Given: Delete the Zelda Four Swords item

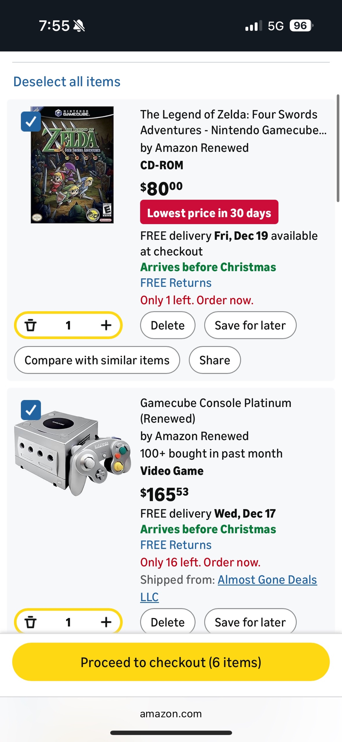Looking at the screenshot, I should click(x=167, y=325).
